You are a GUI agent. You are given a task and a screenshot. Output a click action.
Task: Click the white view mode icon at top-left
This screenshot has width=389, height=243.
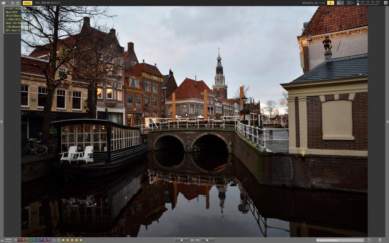tap(3, 3)
